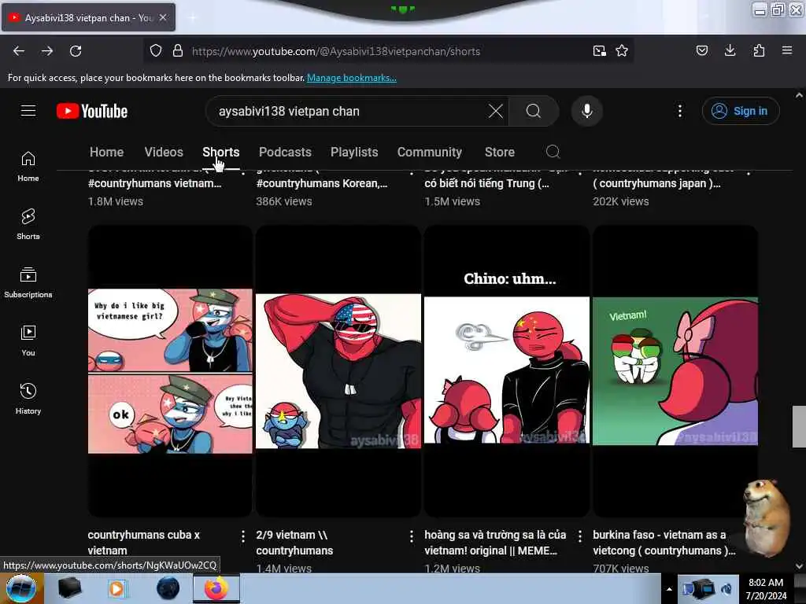This screenshot has height=604, width=806.
Task: Close the Aysabivi138 browser tab
Action: (x=162, y=17)
